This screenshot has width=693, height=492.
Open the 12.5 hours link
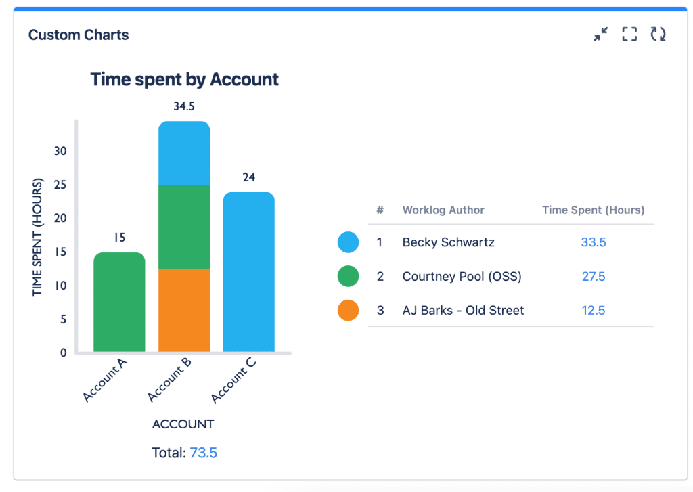point(593,311)
